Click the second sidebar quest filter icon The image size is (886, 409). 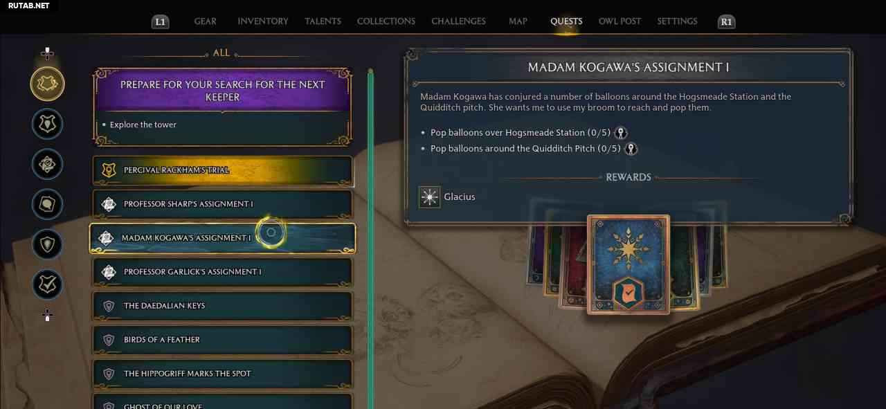47,125
